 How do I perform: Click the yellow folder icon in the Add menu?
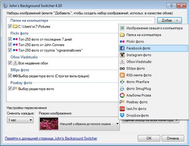[122, 35]
